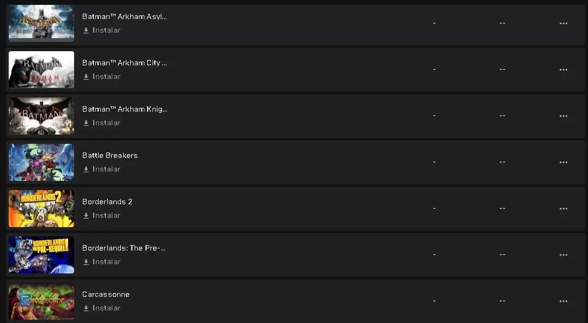
Task: Open three-dot menu for Batman Arkham Asylum
Action: pyautogui.click(x=563, y=23)
